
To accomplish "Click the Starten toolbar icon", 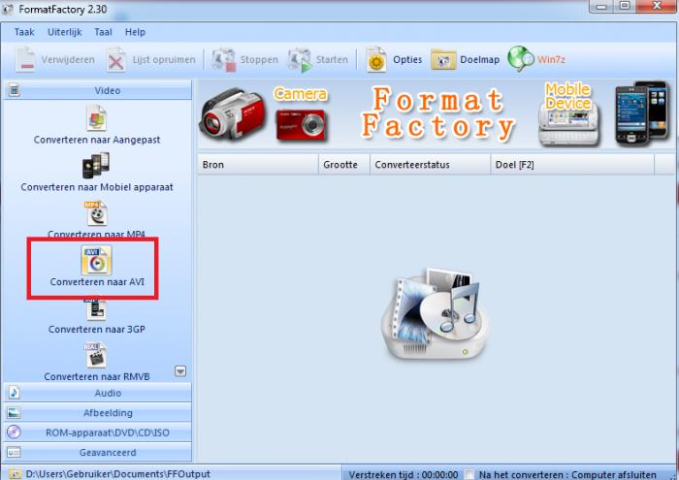I will pos(300,60).
